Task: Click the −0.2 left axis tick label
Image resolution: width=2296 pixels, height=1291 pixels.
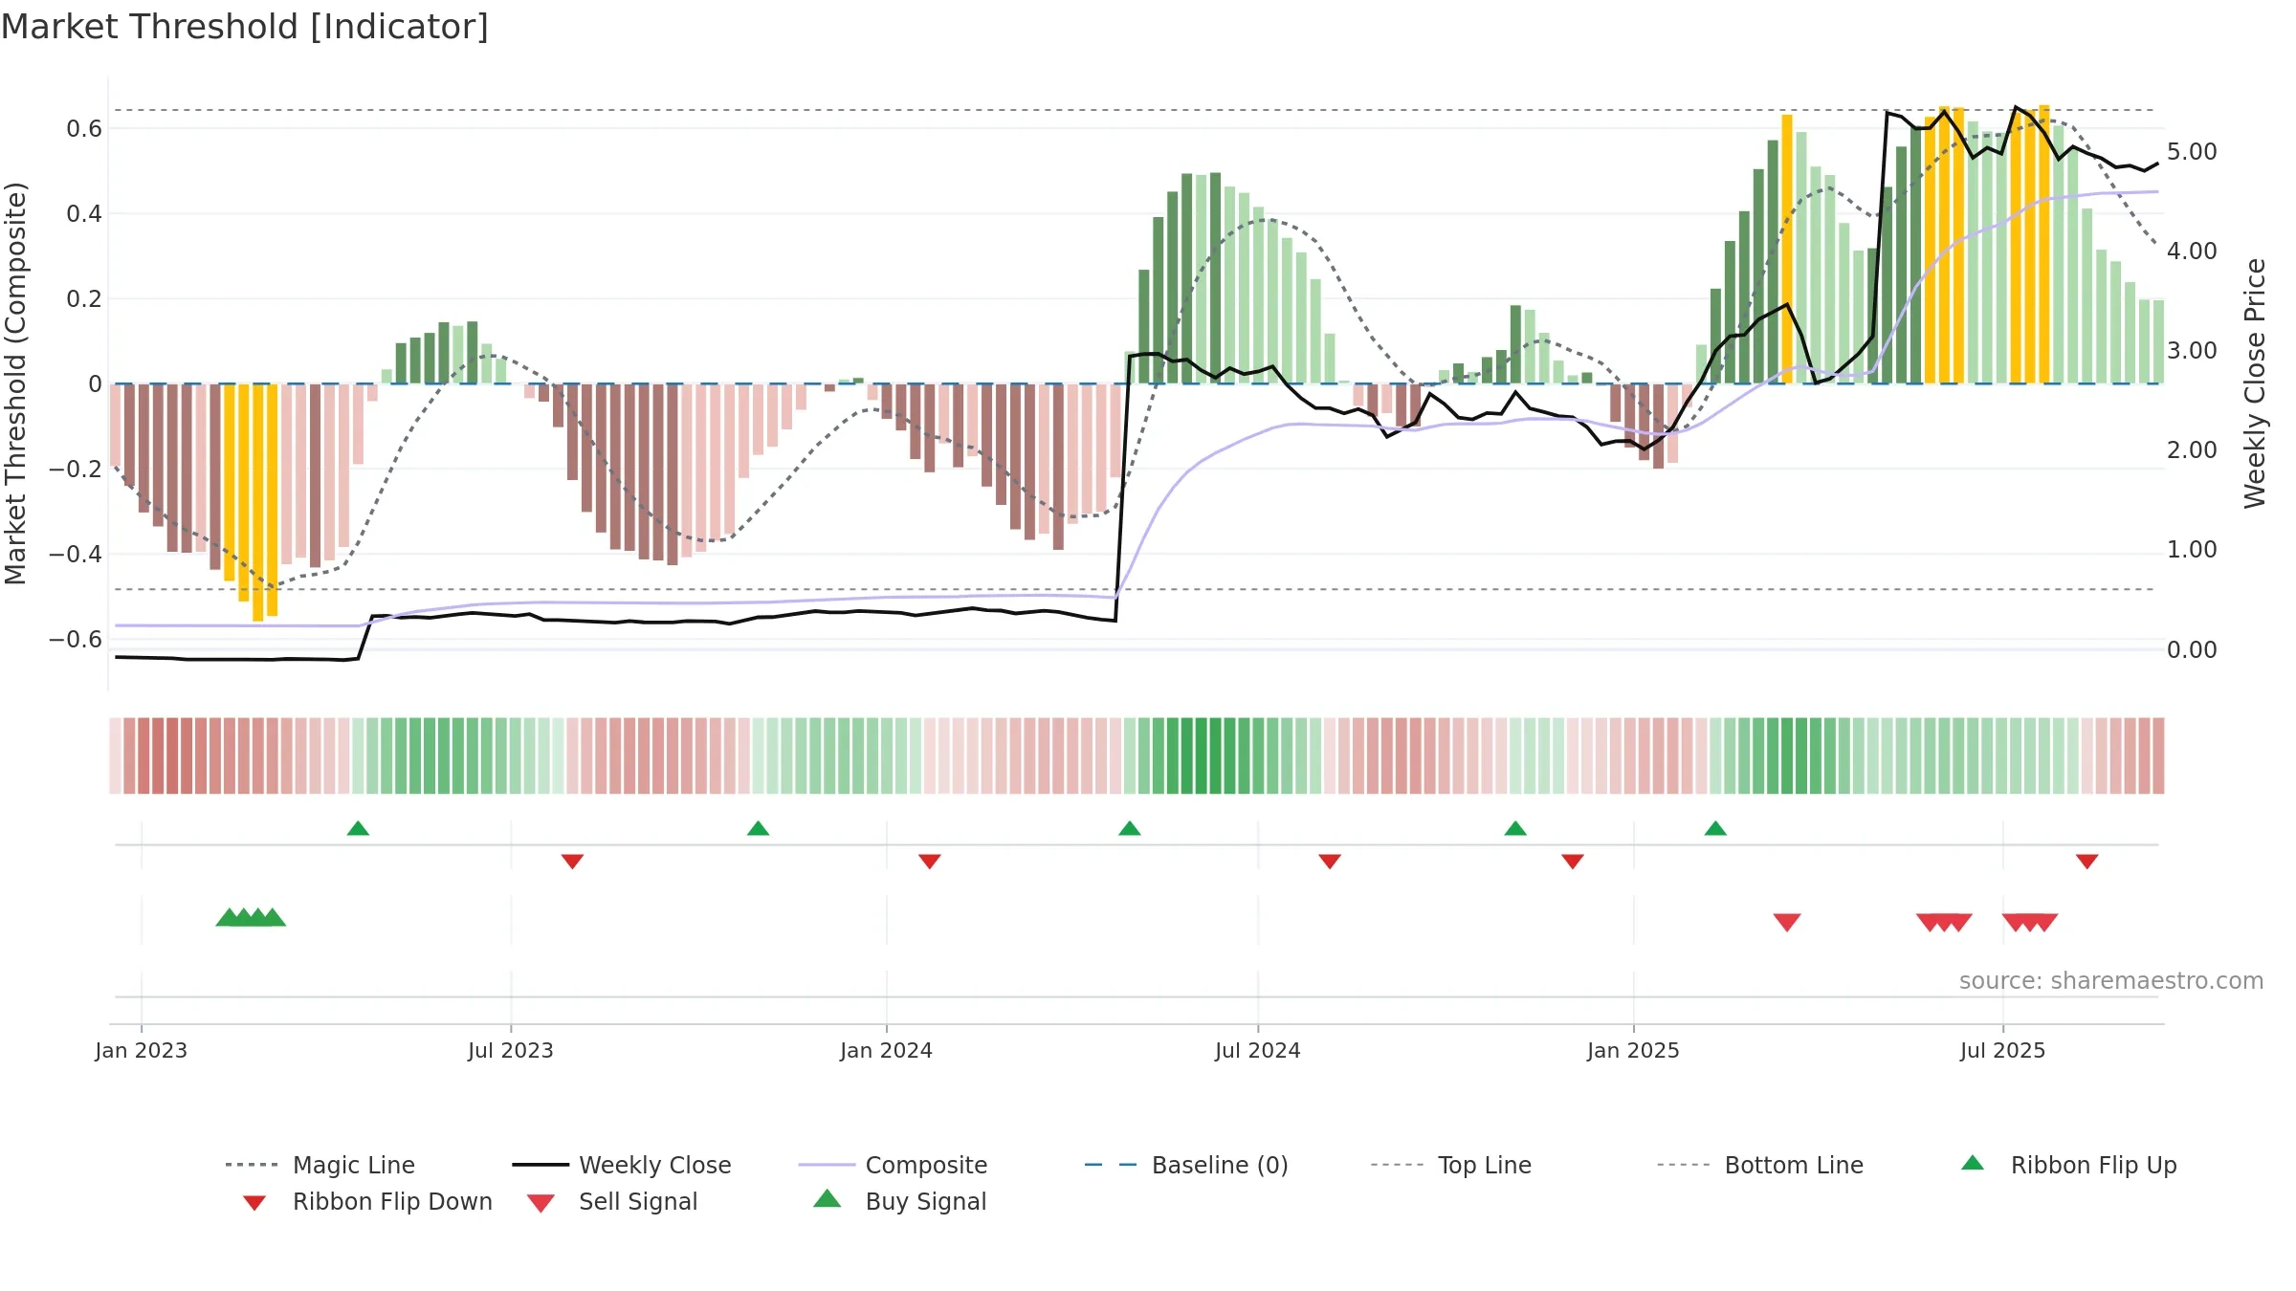Action: coord(76,469)
